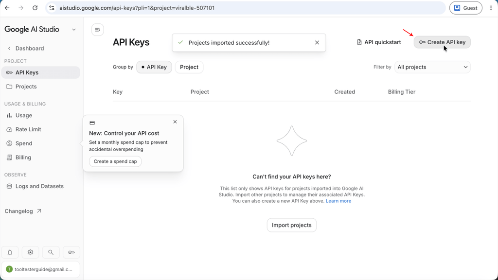Image resolution: width=498 pixels, height=280 pixels.
Task: Open the Billing page
Action: coord(41,157)
